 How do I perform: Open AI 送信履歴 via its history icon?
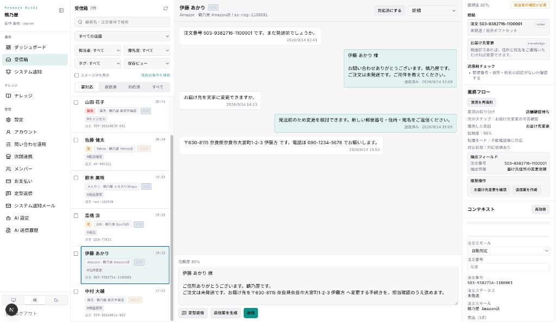tap(9, 230)
